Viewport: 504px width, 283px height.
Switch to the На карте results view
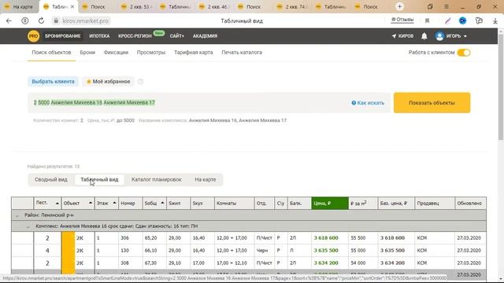[206, 180]
